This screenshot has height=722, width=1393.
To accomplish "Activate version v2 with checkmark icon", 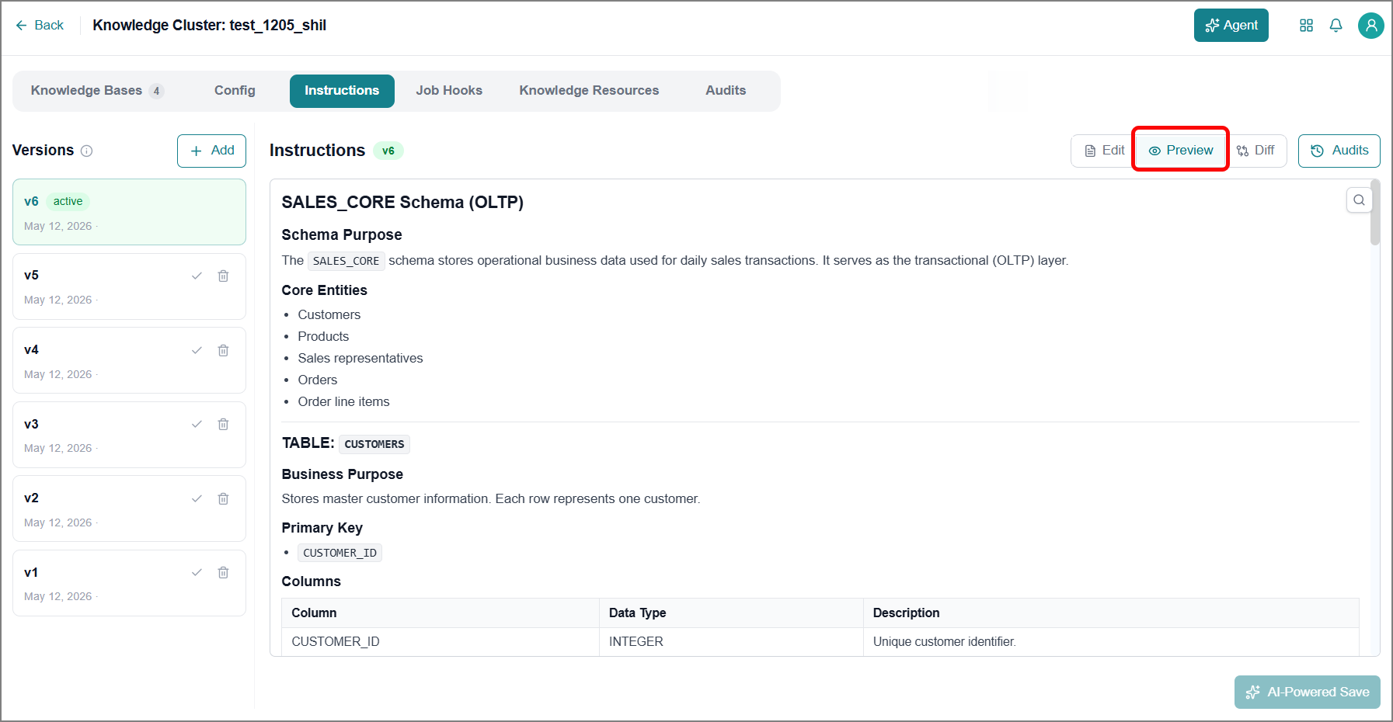I will (197, 498).
